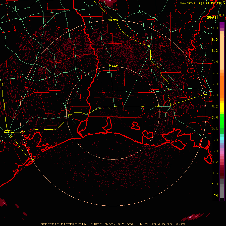Select the -1.3 value on the scale
The height and width of the screenshot is (226, 226).
(214, 184)
